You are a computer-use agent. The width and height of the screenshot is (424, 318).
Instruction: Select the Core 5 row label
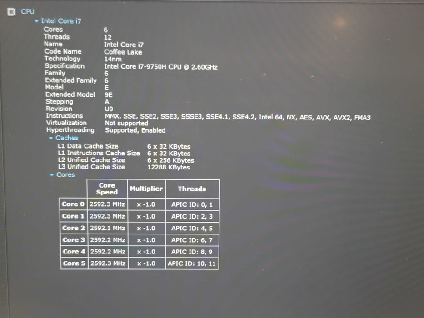coord(74,263)
